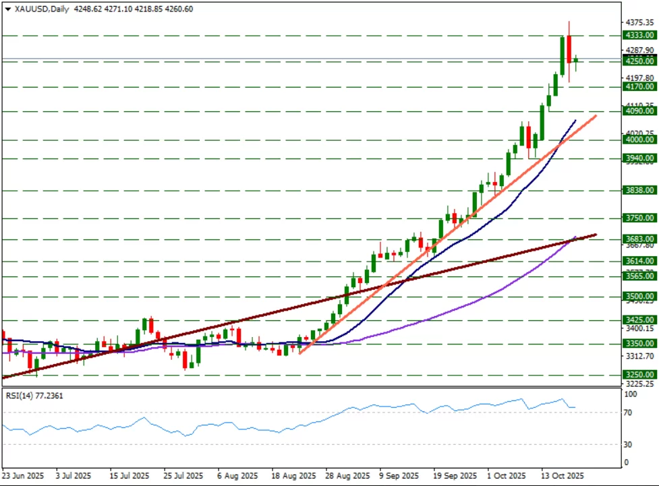Click the 4090.00 price level label
Viewport: 659px width, 486px height.
point(638,111)
